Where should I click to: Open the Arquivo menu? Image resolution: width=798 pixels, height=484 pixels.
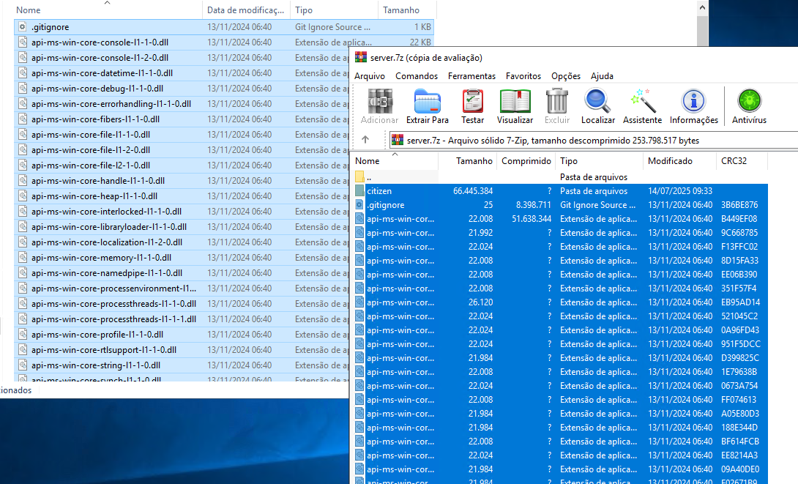click(x=370, y=76)
